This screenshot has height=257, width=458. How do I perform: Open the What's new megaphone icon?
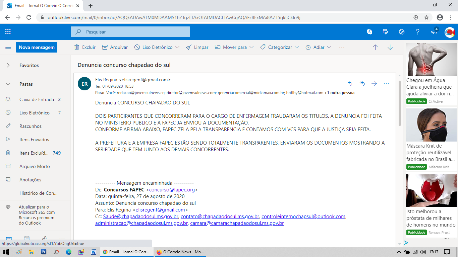point(434,32)
